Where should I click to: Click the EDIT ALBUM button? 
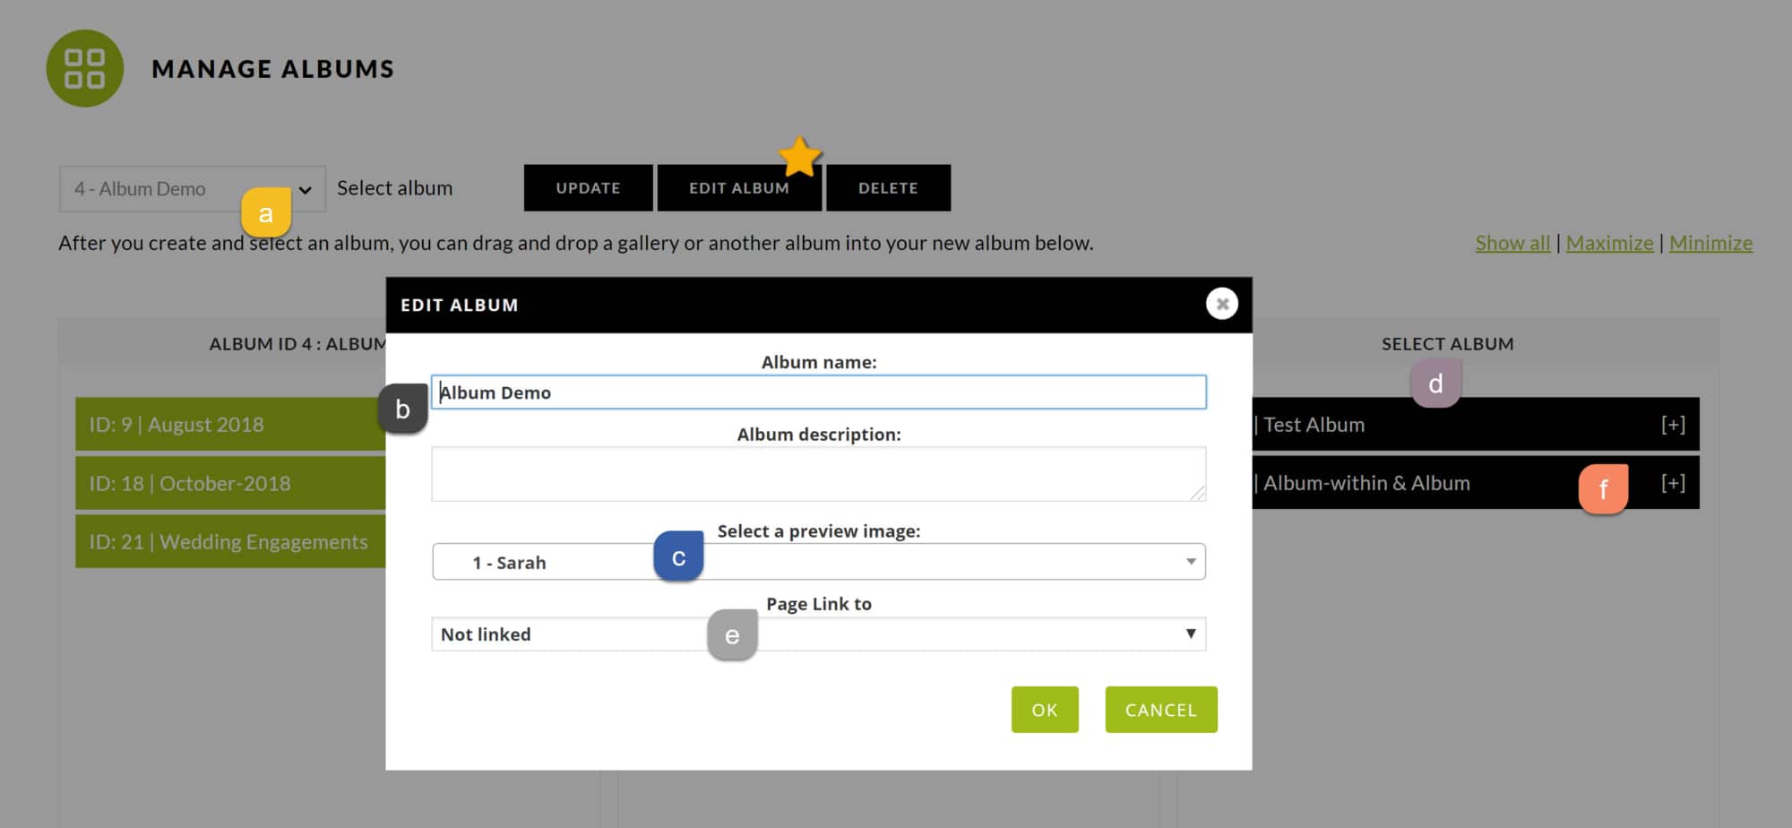point(739,188)
